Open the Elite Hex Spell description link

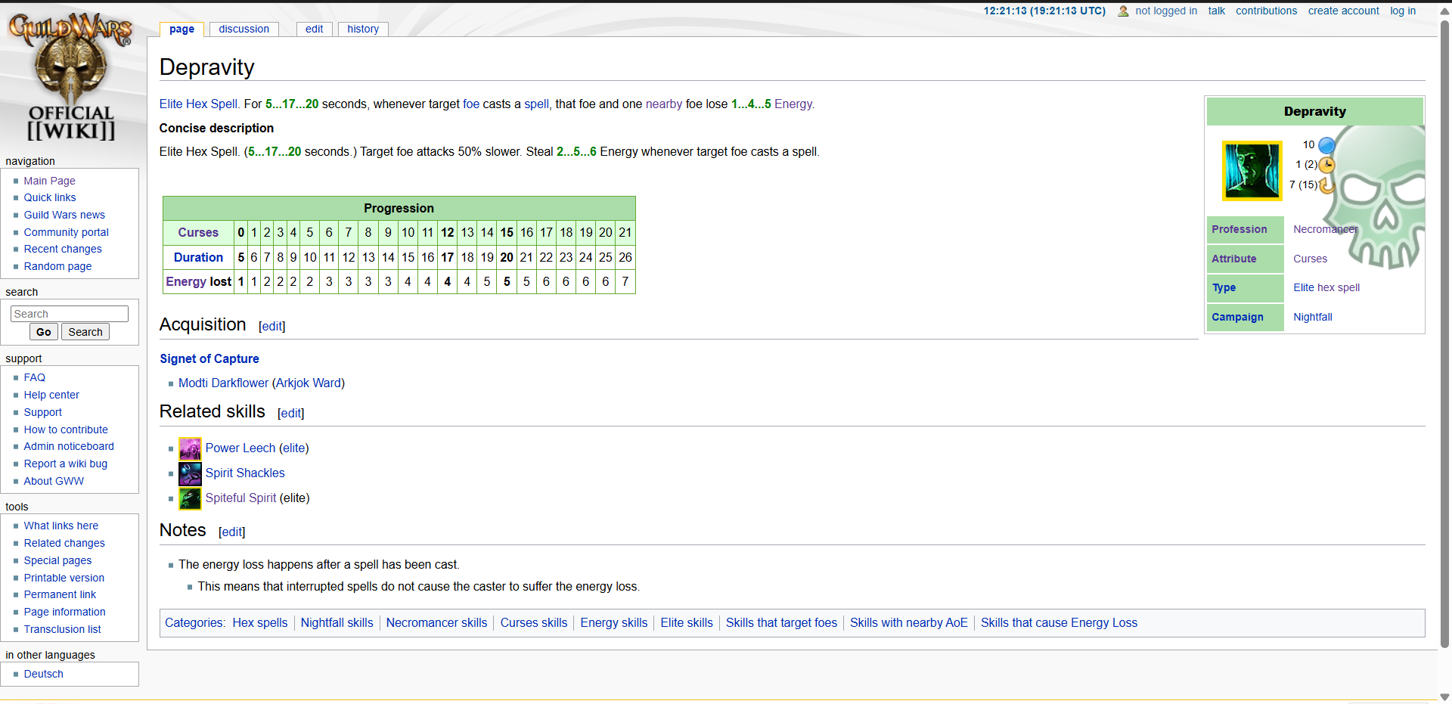tap(199, 104)
